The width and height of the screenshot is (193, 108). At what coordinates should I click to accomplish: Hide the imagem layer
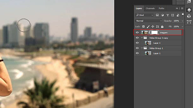137,32
